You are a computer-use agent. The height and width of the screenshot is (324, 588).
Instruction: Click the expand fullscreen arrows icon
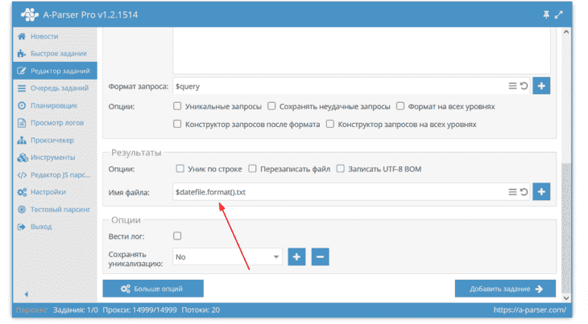559,14
